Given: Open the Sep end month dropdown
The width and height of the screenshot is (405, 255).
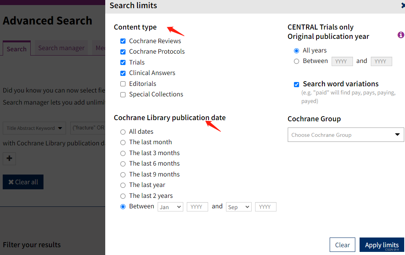Looking at the screenshot, I should pos(239,207).
